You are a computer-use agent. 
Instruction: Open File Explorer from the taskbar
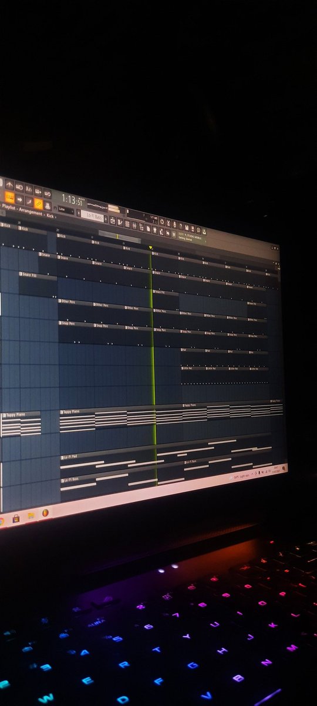coord(31,516)
